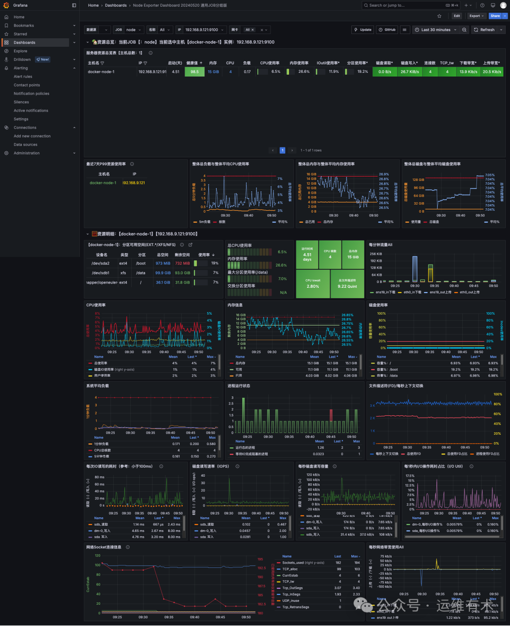Collapse the 资源明细 row
The width and height of the screenshot is (510, 626).
pos(88,233)
